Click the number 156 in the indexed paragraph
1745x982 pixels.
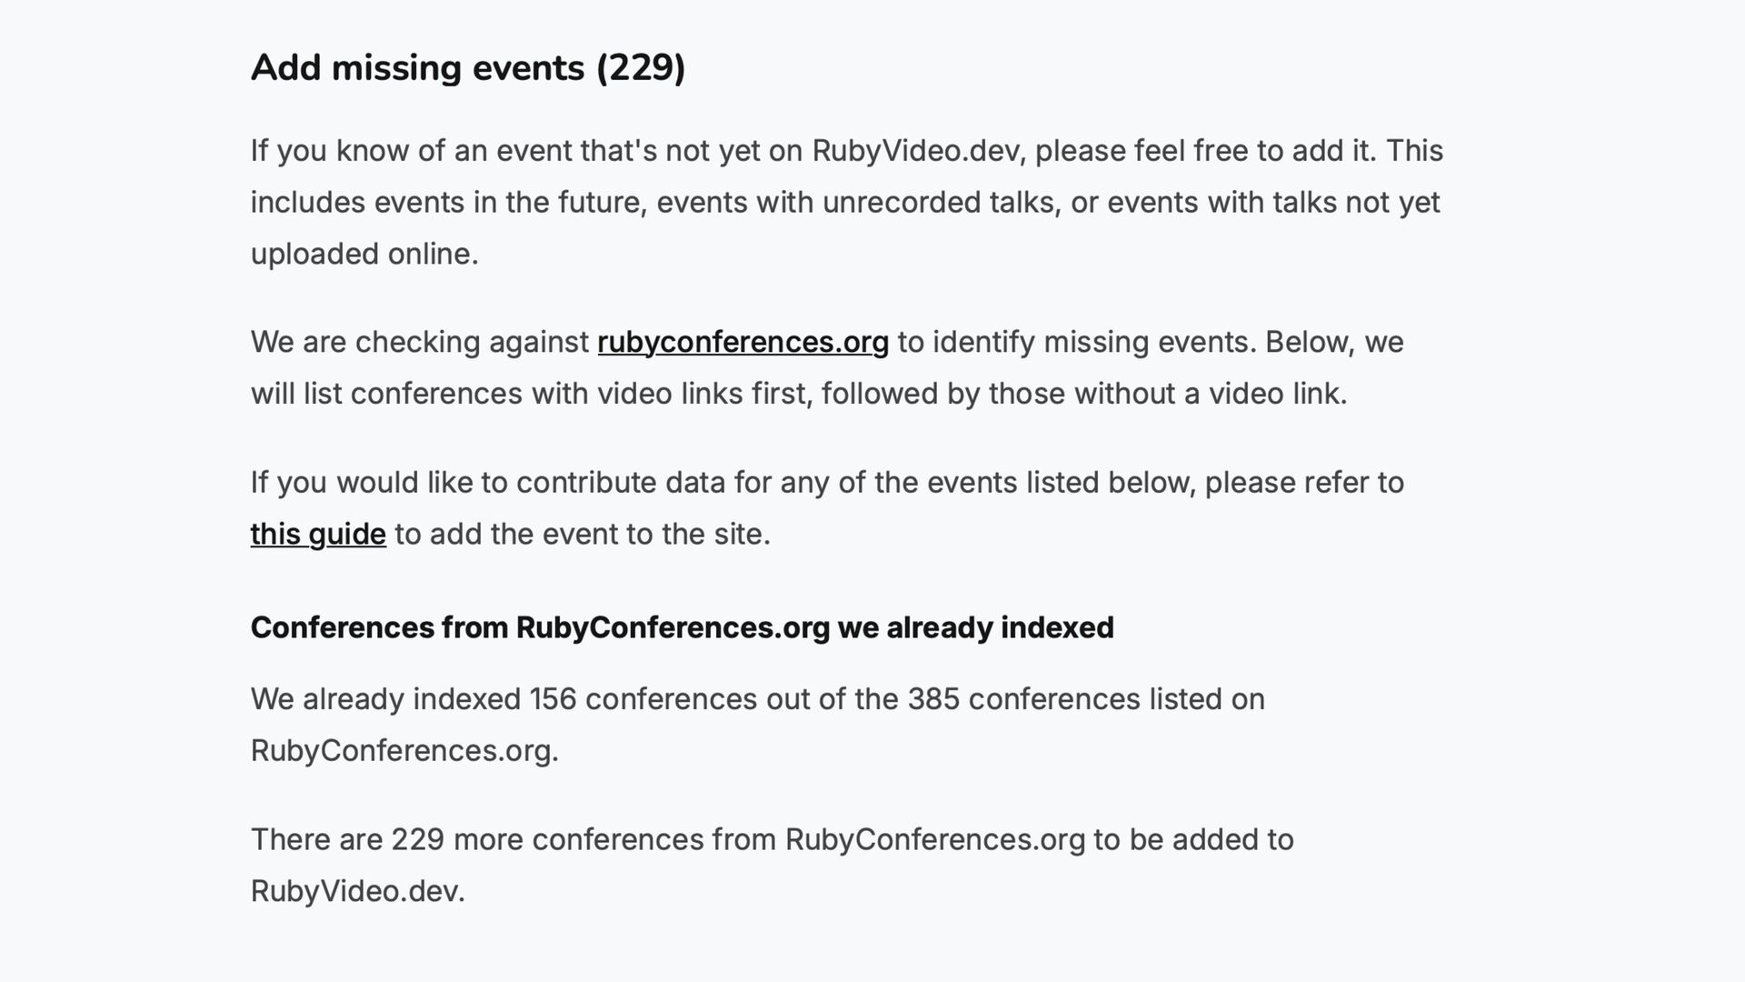coord(553,698)
